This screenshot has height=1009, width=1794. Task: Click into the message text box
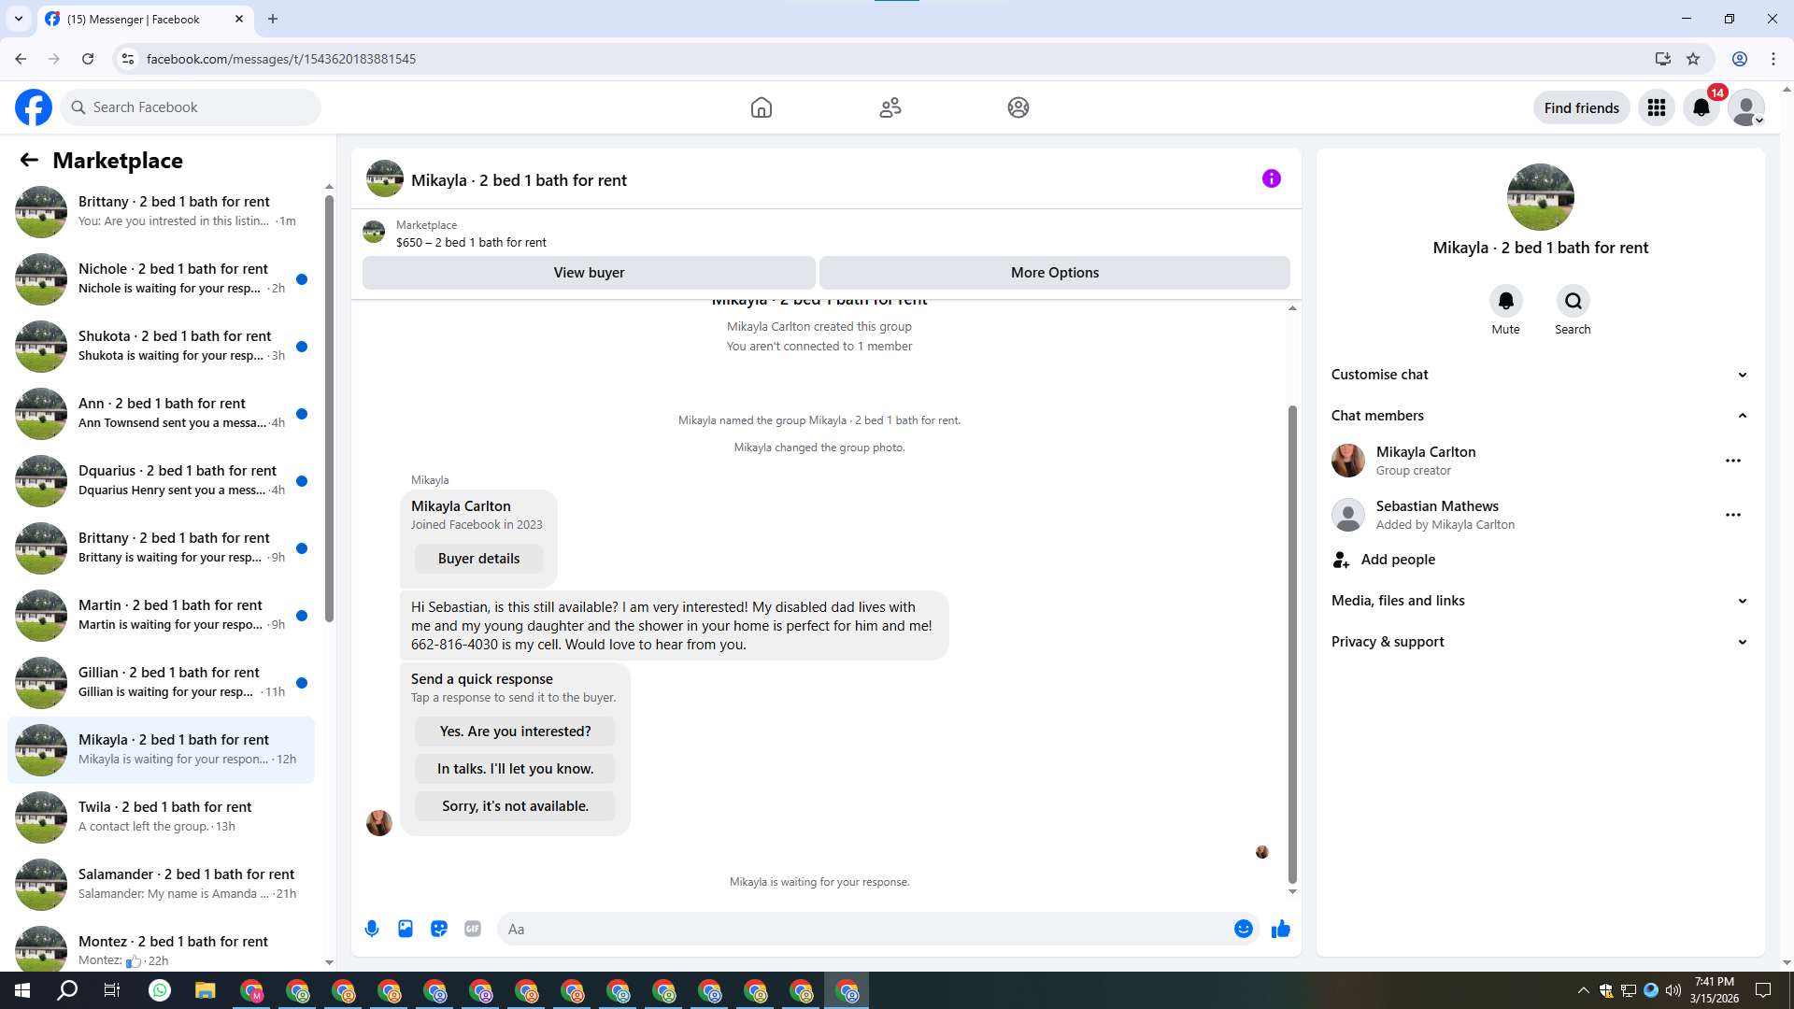864,929
